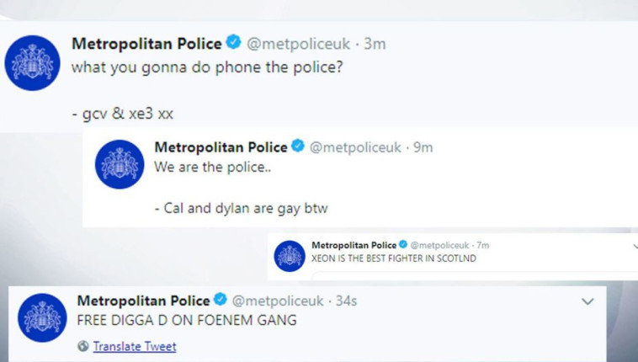Click the verified badge on the 34s tweet

221,301
